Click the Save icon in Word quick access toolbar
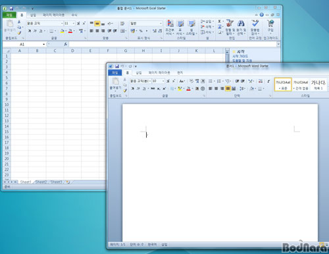Image resolution: width=329 pixels, height=254 pixels. click(117, 66)
